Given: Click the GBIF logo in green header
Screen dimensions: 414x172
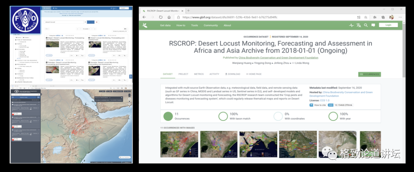Looking at the screenshot, I should pos(145,25).
